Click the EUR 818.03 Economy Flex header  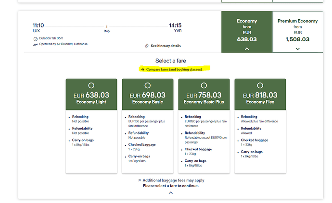pos(260,95)
